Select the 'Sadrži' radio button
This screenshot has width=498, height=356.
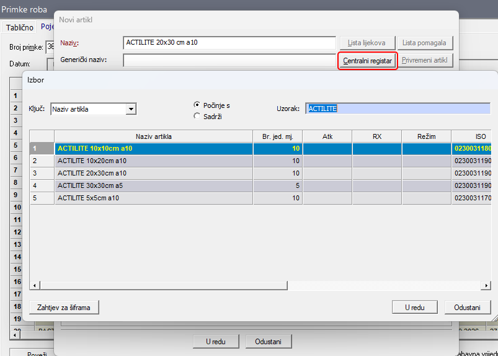click(197, 116)
